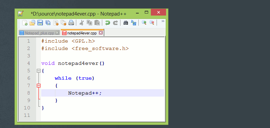Click the notepad4ever() function name
Viewport: 270px width, 128px height.
(x=81, y=63)
